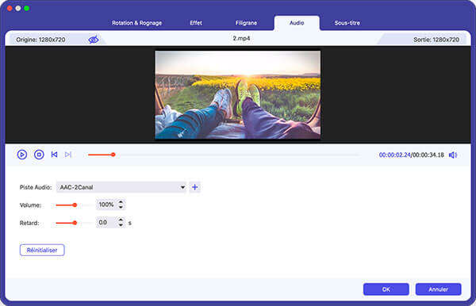Click the Volume slider handle
The height and width of the screenshot is (306, 476).
75,205
